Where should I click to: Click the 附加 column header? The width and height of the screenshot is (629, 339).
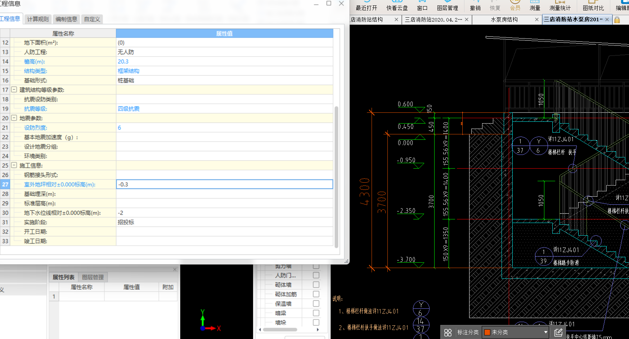(x=168, y=287)
